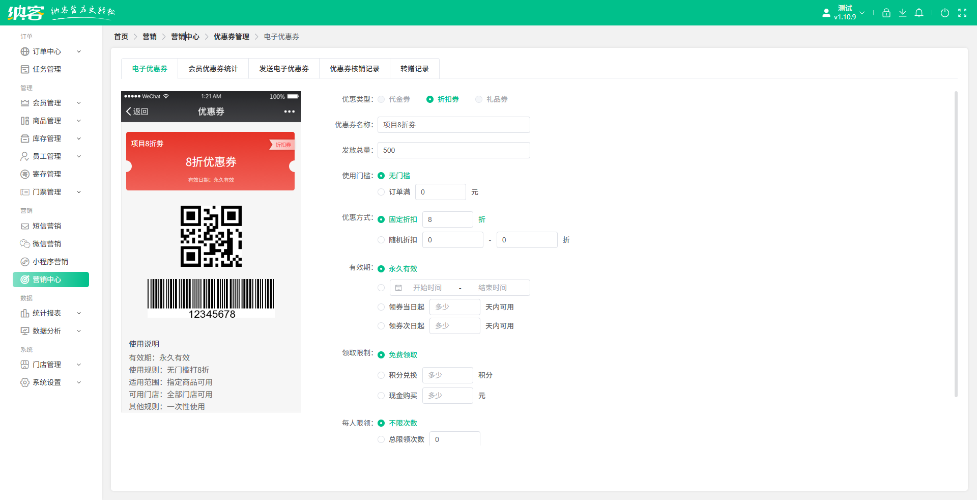
Task: Click the 营销中心 target icon
Action: coord(25,280)
